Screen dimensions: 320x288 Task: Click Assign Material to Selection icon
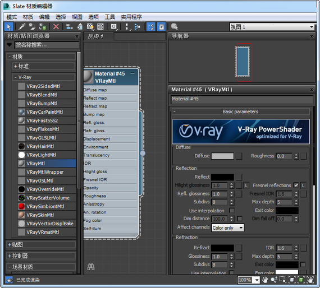pyautogui.click(x=43, y=27)
